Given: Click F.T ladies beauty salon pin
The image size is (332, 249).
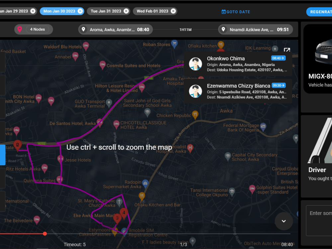Looking at the screenshot, I should 193,241.
